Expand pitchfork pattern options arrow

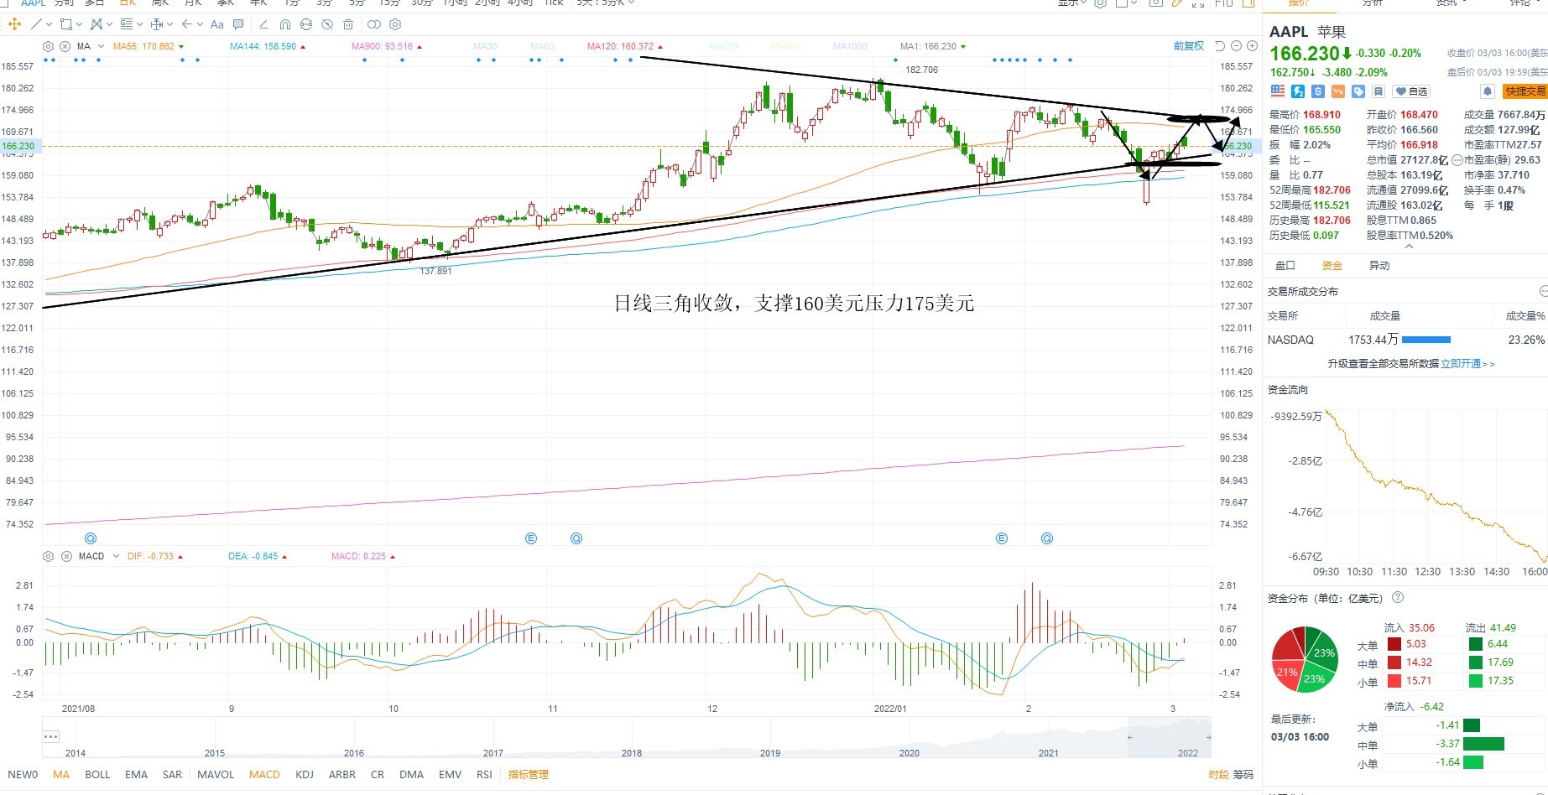pyautogui.click(x=109, y=24)
